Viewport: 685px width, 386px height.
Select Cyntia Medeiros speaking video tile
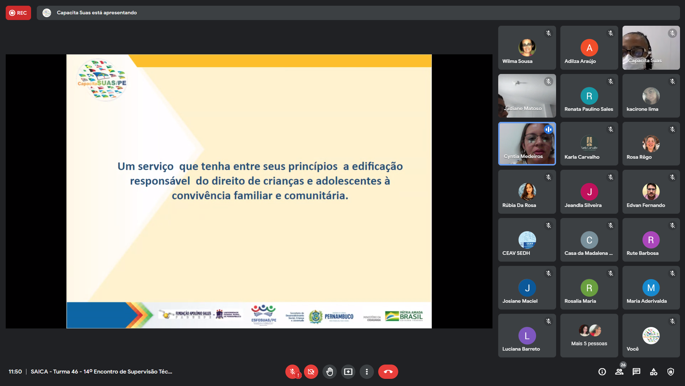click(527, 144)
